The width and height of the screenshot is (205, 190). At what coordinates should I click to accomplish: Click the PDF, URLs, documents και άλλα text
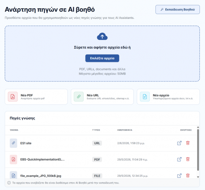(102, 69)
